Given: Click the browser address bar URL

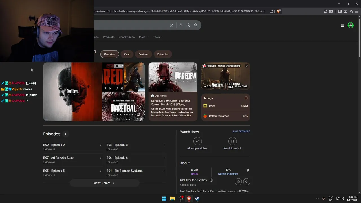Looking at the screenshot, I should click(x=180, y=11).
